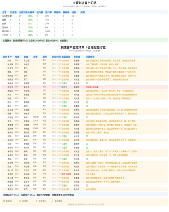Click the 洽谈失败 status in 10-11 18:53 row

65,61
